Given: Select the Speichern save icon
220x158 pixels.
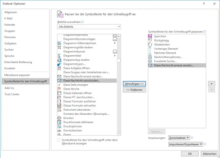Looking at the screenshot, I should click(x=150, y=36).
